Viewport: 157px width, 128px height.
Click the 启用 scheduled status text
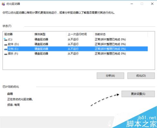(10, 94)
